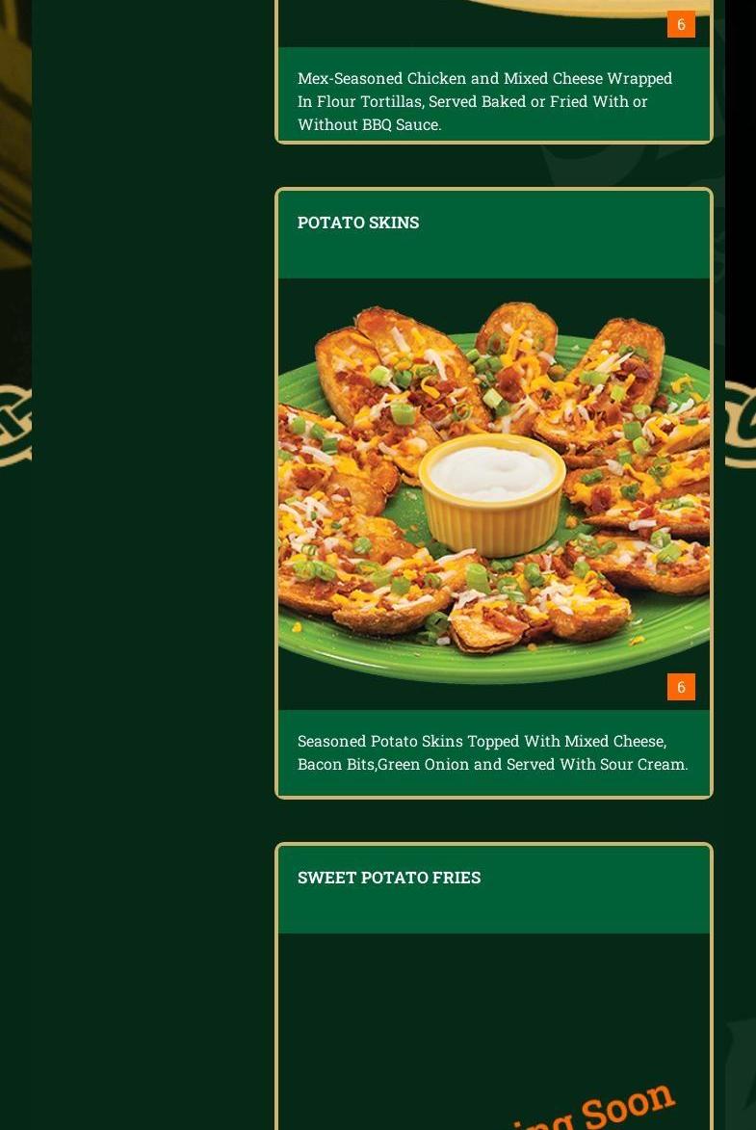Click the Sweet Potato Fries card header bar
This screenshot has width=756, height=1130.
[x=494, y=890]
